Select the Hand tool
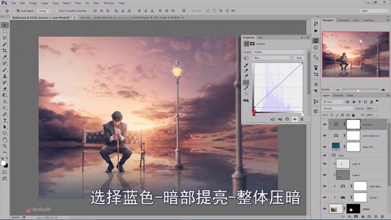 coord(5,140)
